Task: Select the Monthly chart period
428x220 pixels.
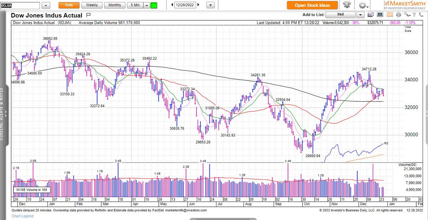Action: 115,5
